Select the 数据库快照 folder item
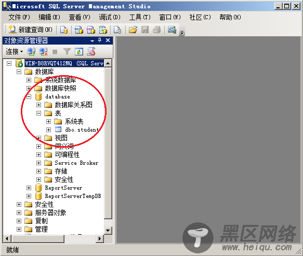Image resolution: width=303 pixels, height=256 pixels. (60, 89)
